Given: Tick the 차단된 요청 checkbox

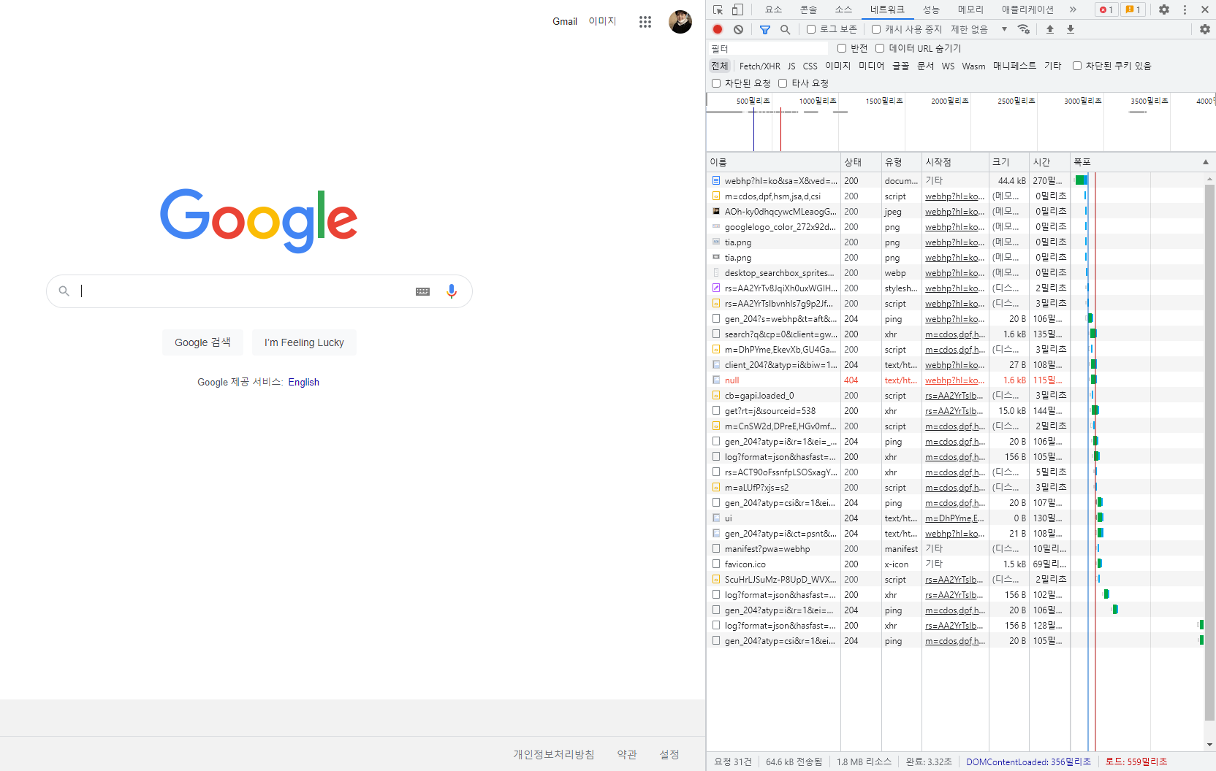Looking at the screenshot, I should click(x=716, y=83).
